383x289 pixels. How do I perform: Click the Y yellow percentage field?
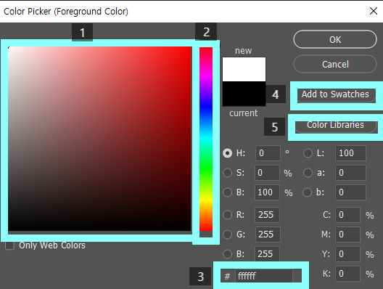tap(347, 254)
